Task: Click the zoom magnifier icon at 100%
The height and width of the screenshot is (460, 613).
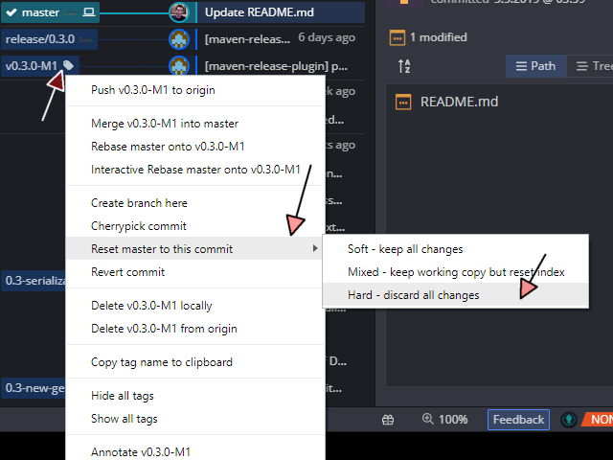Action: point(428,419)
